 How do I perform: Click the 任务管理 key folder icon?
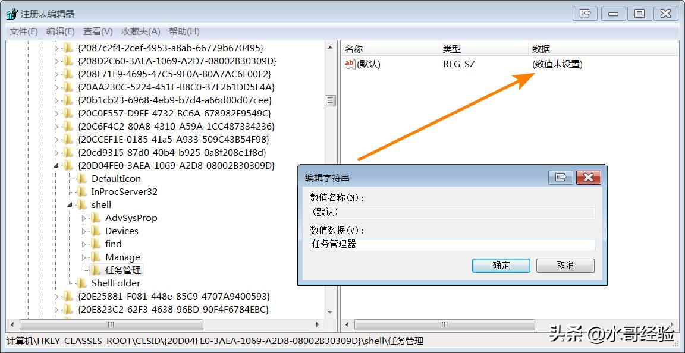tap(96, 270)
